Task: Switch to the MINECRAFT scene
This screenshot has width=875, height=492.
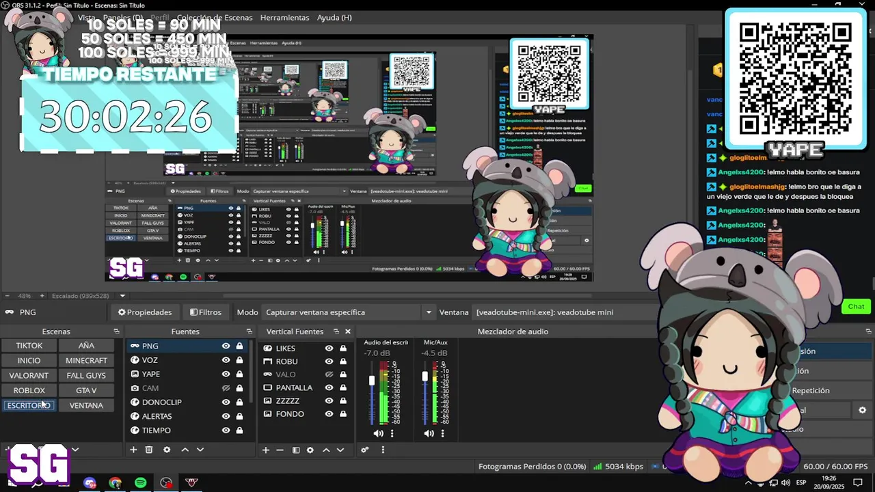Action: click(86, 361)
